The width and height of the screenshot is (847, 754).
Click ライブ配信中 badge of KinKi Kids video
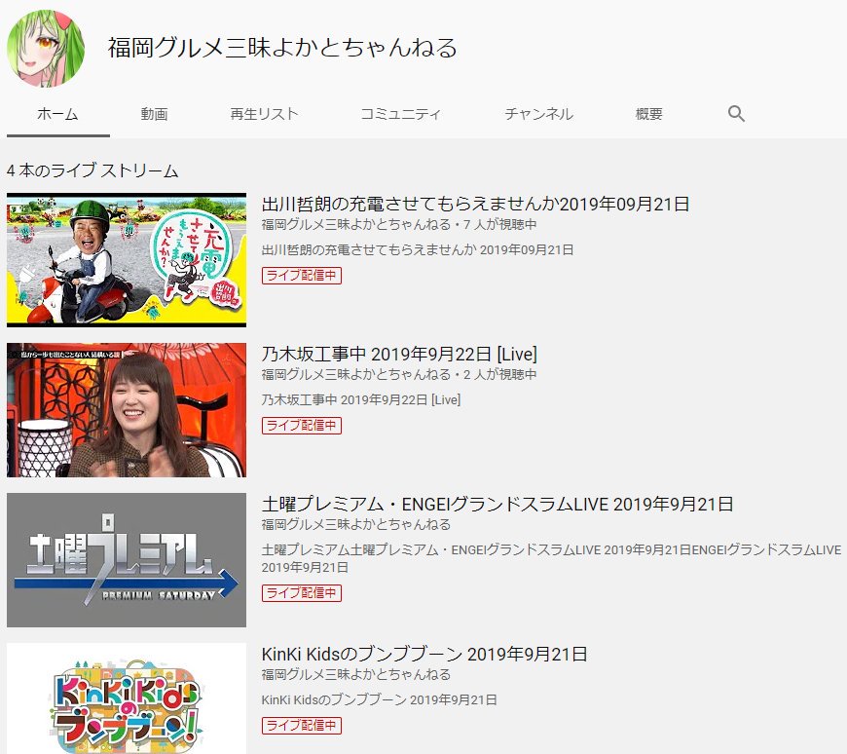[x=302, y=726]
